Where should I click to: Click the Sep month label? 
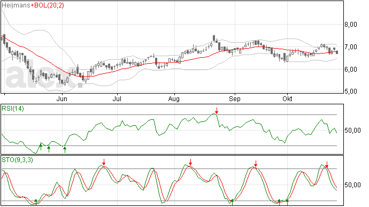click(x=235, y=98)
